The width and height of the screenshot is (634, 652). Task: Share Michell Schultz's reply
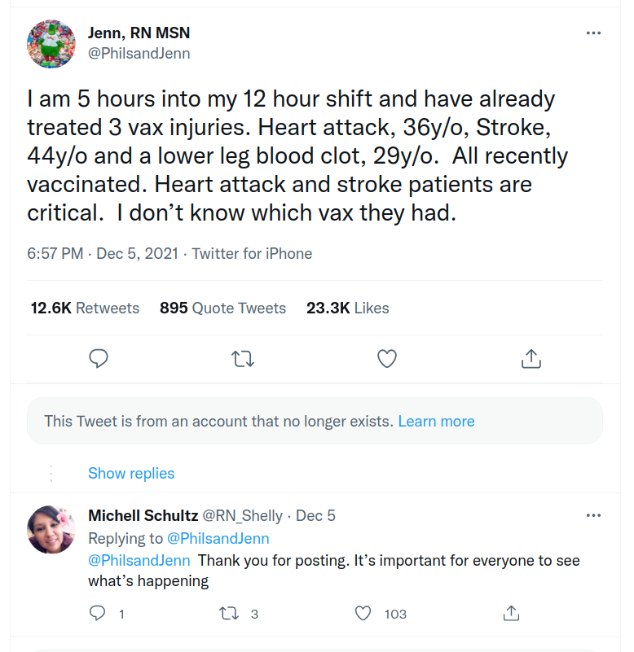pyautogui.click(x=511, y=613)
